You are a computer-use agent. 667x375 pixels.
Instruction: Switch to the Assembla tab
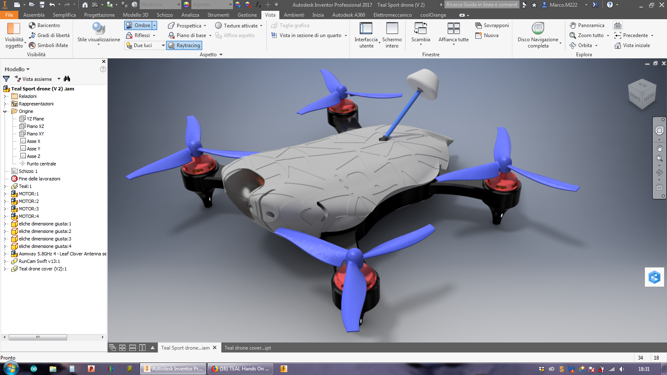[x=34, y=15]
